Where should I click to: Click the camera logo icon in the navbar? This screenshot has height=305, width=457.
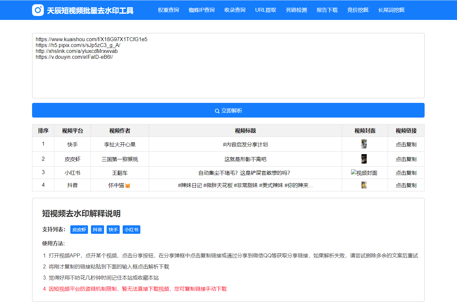pos(38,10)
